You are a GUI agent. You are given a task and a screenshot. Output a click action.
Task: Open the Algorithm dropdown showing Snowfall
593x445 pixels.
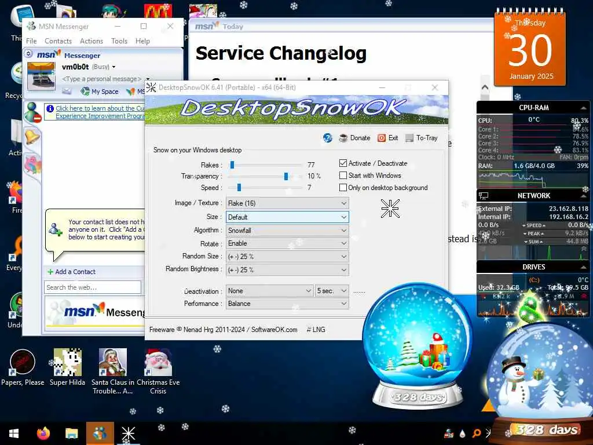point(287,231)
